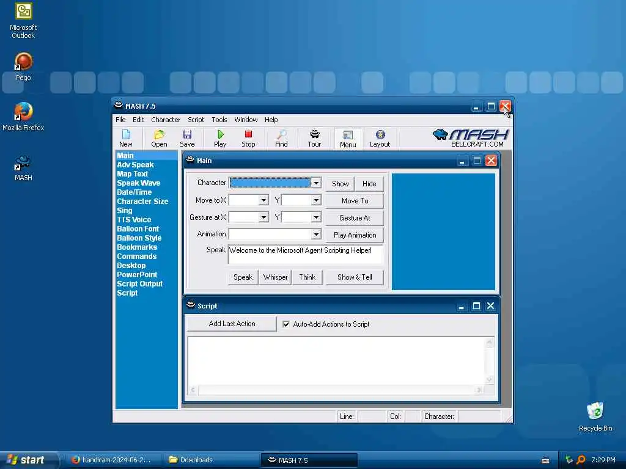Select Adv Speak in the sidebar

point(135,165)
